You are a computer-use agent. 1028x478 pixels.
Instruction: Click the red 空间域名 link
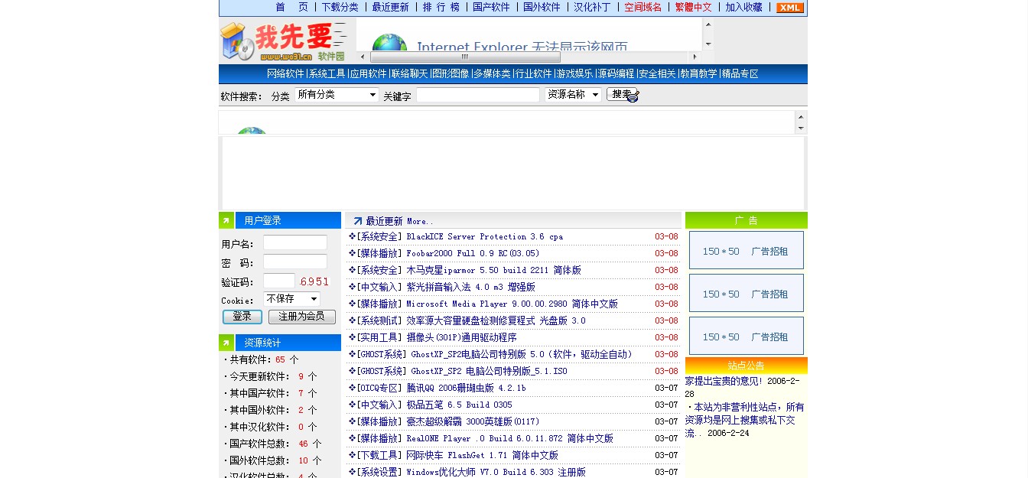[642, 7]
